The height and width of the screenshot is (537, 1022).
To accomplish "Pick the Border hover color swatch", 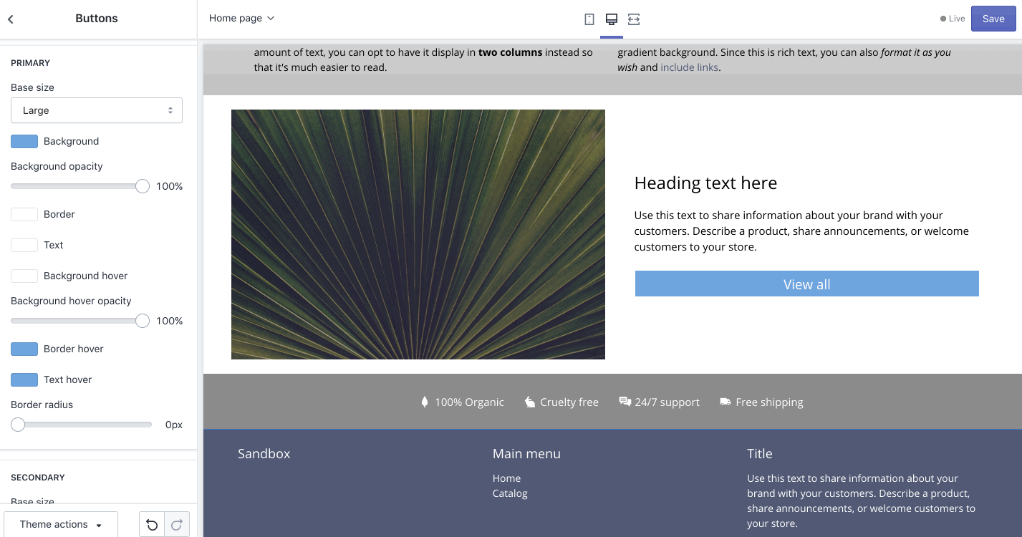I will point(24,349).
